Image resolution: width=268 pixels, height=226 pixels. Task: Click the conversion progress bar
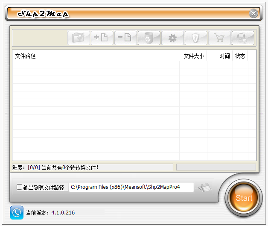click(x=216, y=167)
